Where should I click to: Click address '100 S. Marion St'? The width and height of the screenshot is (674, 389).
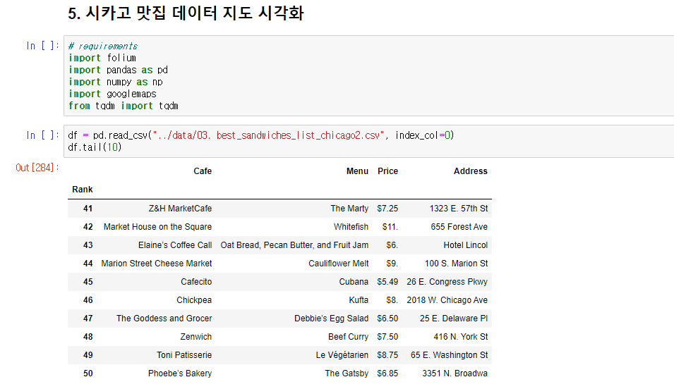tap(456, 263)
